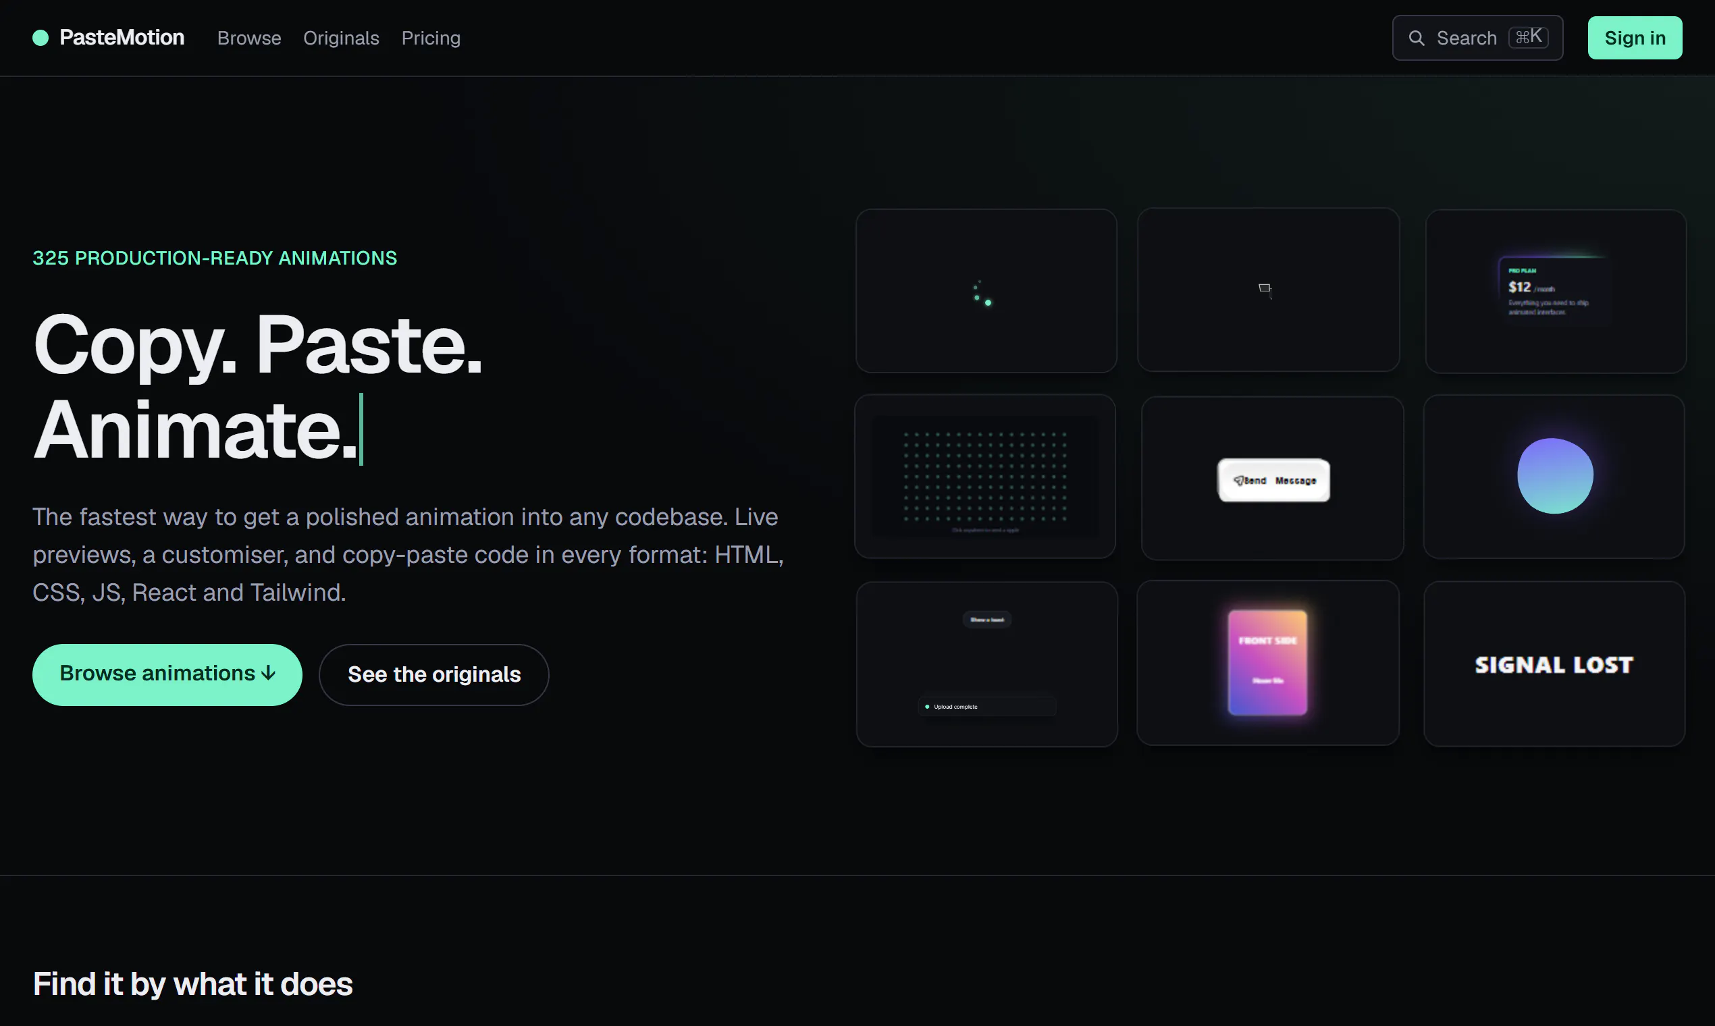Open the Browse nav item

point(249,38)
